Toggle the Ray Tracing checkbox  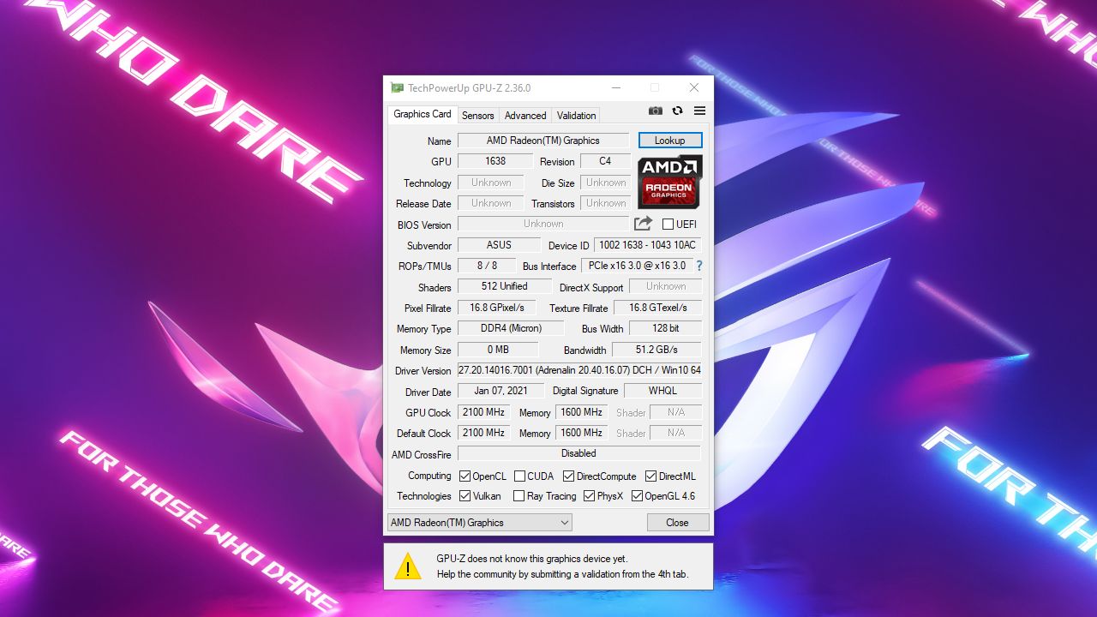click(519, 495)
